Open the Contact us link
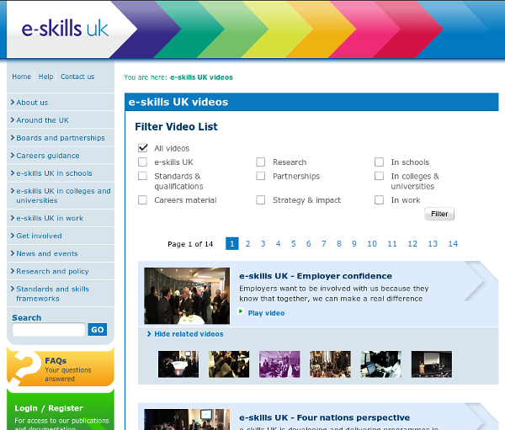 point(77,77)
